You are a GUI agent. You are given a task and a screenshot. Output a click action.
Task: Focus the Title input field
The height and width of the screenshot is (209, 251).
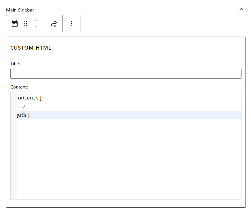126,73
